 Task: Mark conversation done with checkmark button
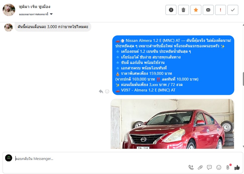(233, 10)
